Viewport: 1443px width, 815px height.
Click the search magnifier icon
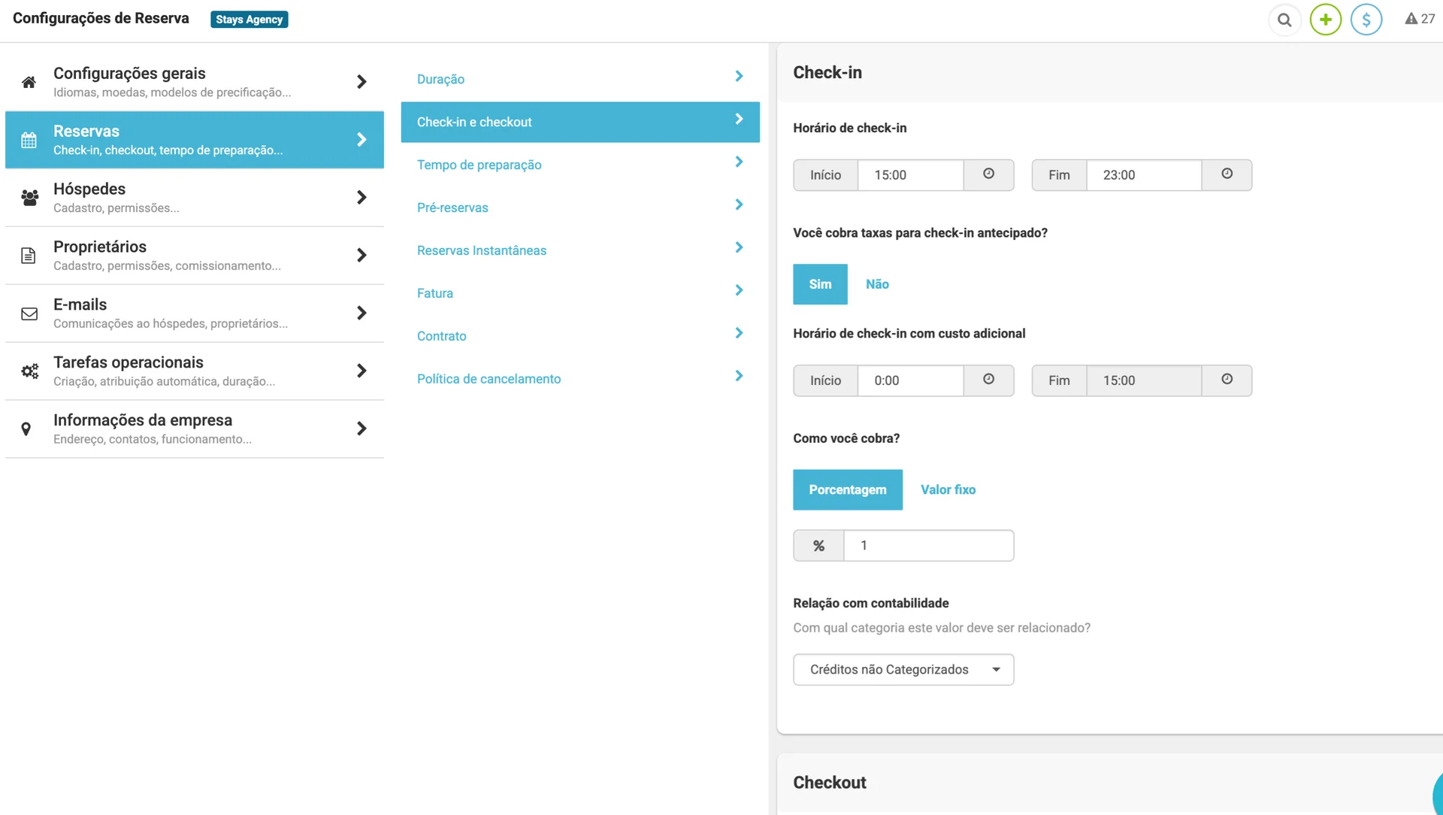click(x=1284, y=20)
